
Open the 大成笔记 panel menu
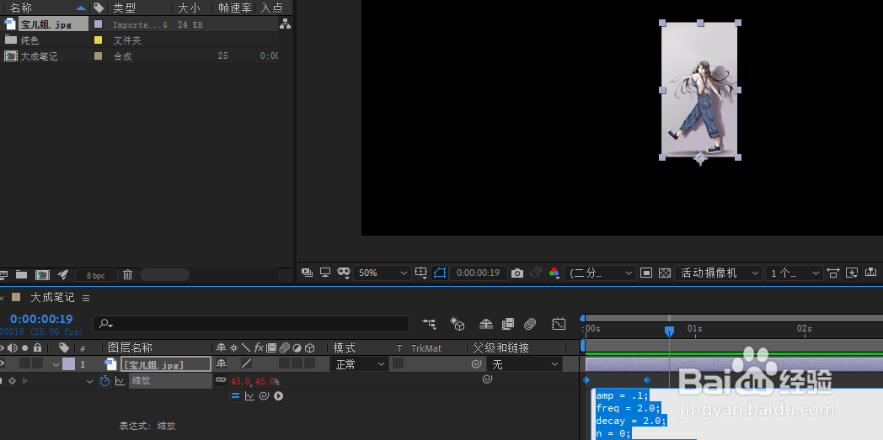pos(86,298)
